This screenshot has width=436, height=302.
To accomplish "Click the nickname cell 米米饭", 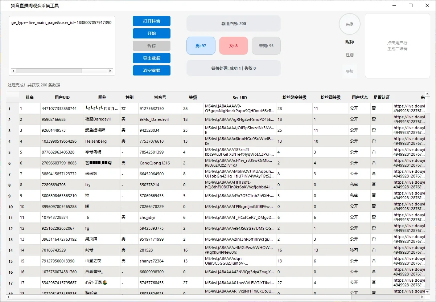I will (x=102, y=174).
